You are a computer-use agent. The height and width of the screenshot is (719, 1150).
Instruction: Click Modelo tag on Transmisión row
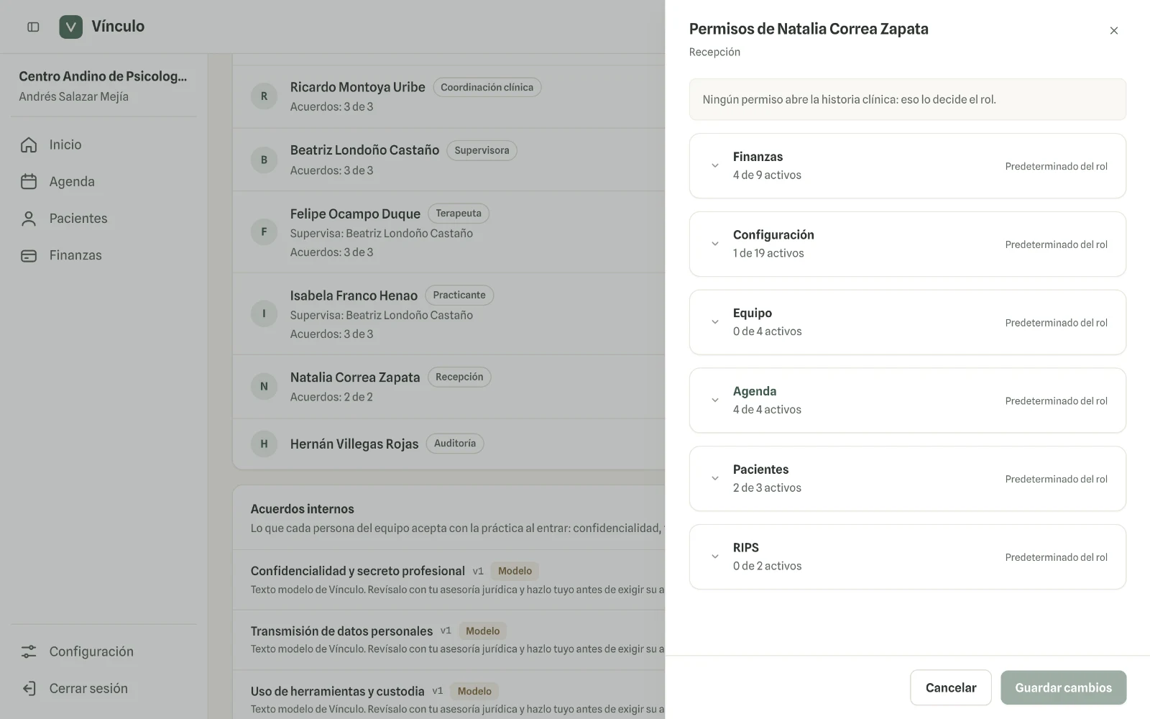(482, 631)
